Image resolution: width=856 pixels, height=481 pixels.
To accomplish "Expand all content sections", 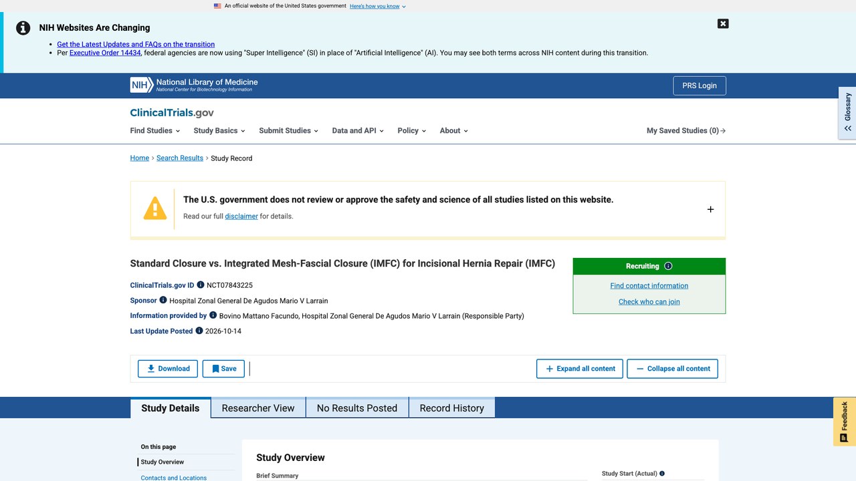I will [x=580, y=369].
